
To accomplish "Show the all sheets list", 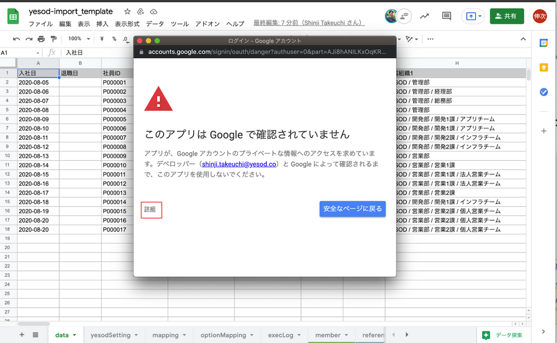I will click(35, 334).
